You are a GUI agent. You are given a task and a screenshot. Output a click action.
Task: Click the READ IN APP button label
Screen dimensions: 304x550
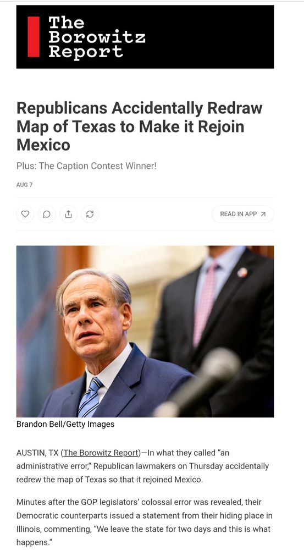click(239, 214)
